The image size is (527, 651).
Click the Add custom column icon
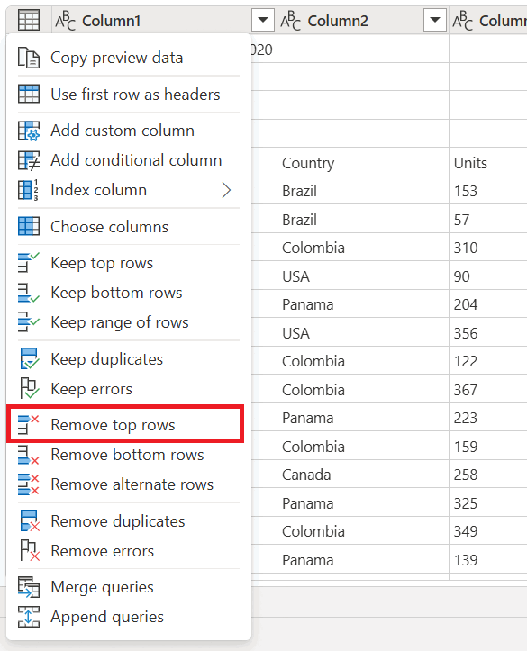pos(29,131)
